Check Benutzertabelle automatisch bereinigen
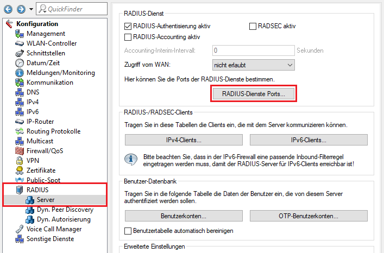 point(128,231)
